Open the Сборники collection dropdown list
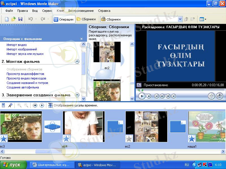 pyautogui.click(x=180, y=19)
